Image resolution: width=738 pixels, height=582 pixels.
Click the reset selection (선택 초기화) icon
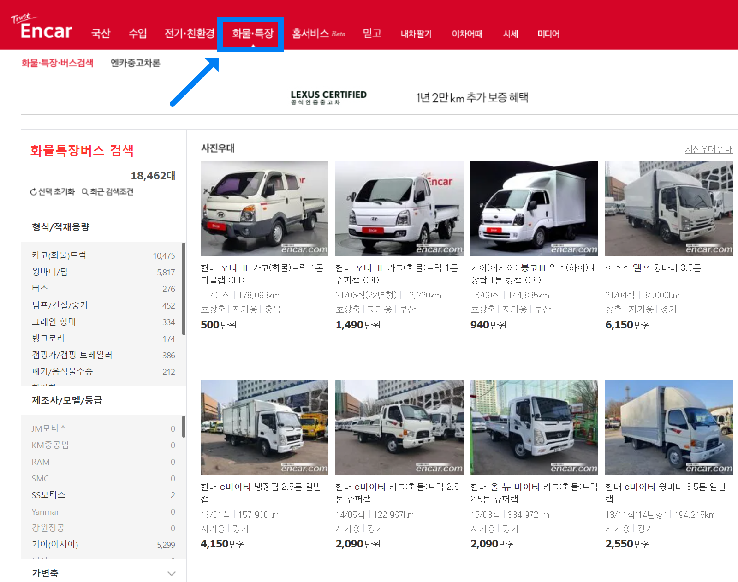pyautogui.click(x=34, y=192)
